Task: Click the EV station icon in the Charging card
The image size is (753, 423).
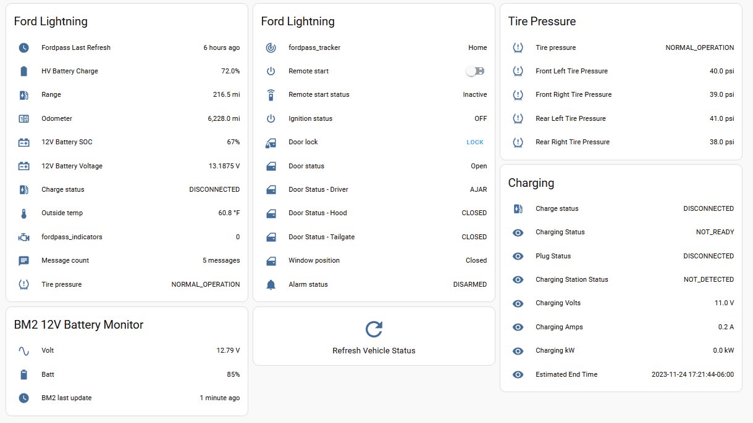Action: (518, 208)
